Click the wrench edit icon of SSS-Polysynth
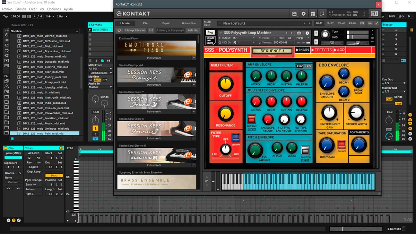The image size is (416, 234). coord(210,33)
